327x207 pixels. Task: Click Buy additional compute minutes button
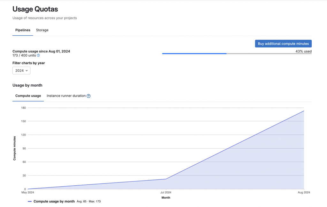tap(283, 44)
